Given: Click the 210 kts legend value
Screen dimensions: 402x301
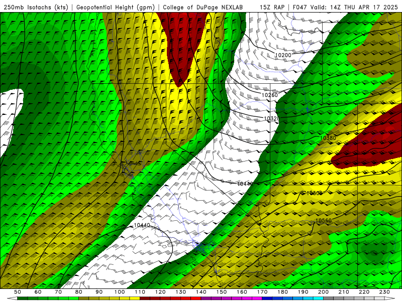Looking at the screenshot, I should 344,292.
